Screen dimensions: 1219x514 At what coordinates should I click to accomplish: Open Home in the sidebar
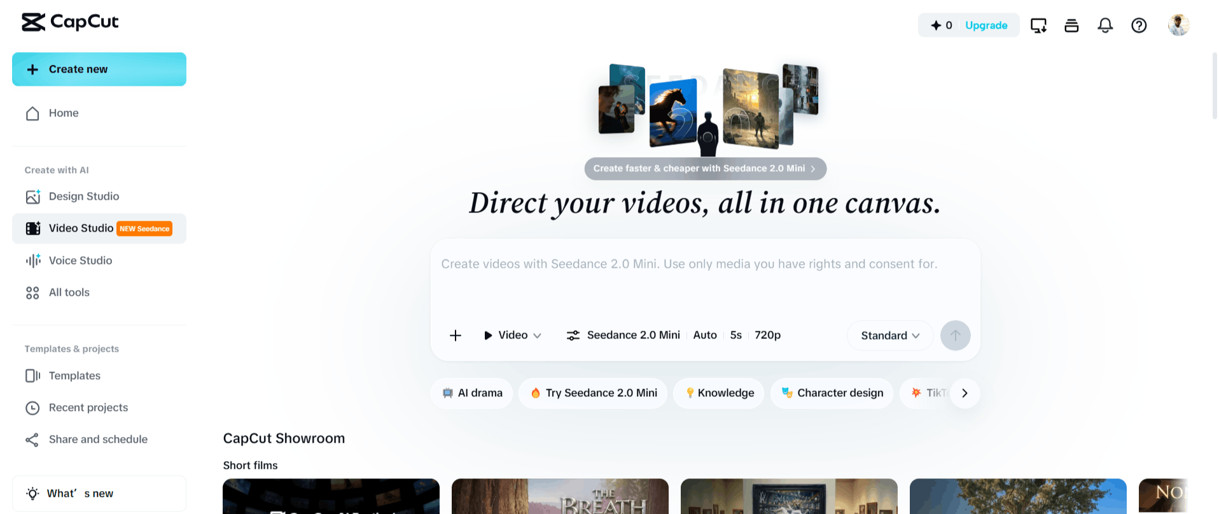pos(99,113)
